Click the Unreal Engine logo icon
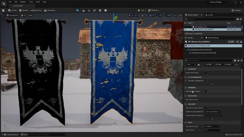 (4, 3)
